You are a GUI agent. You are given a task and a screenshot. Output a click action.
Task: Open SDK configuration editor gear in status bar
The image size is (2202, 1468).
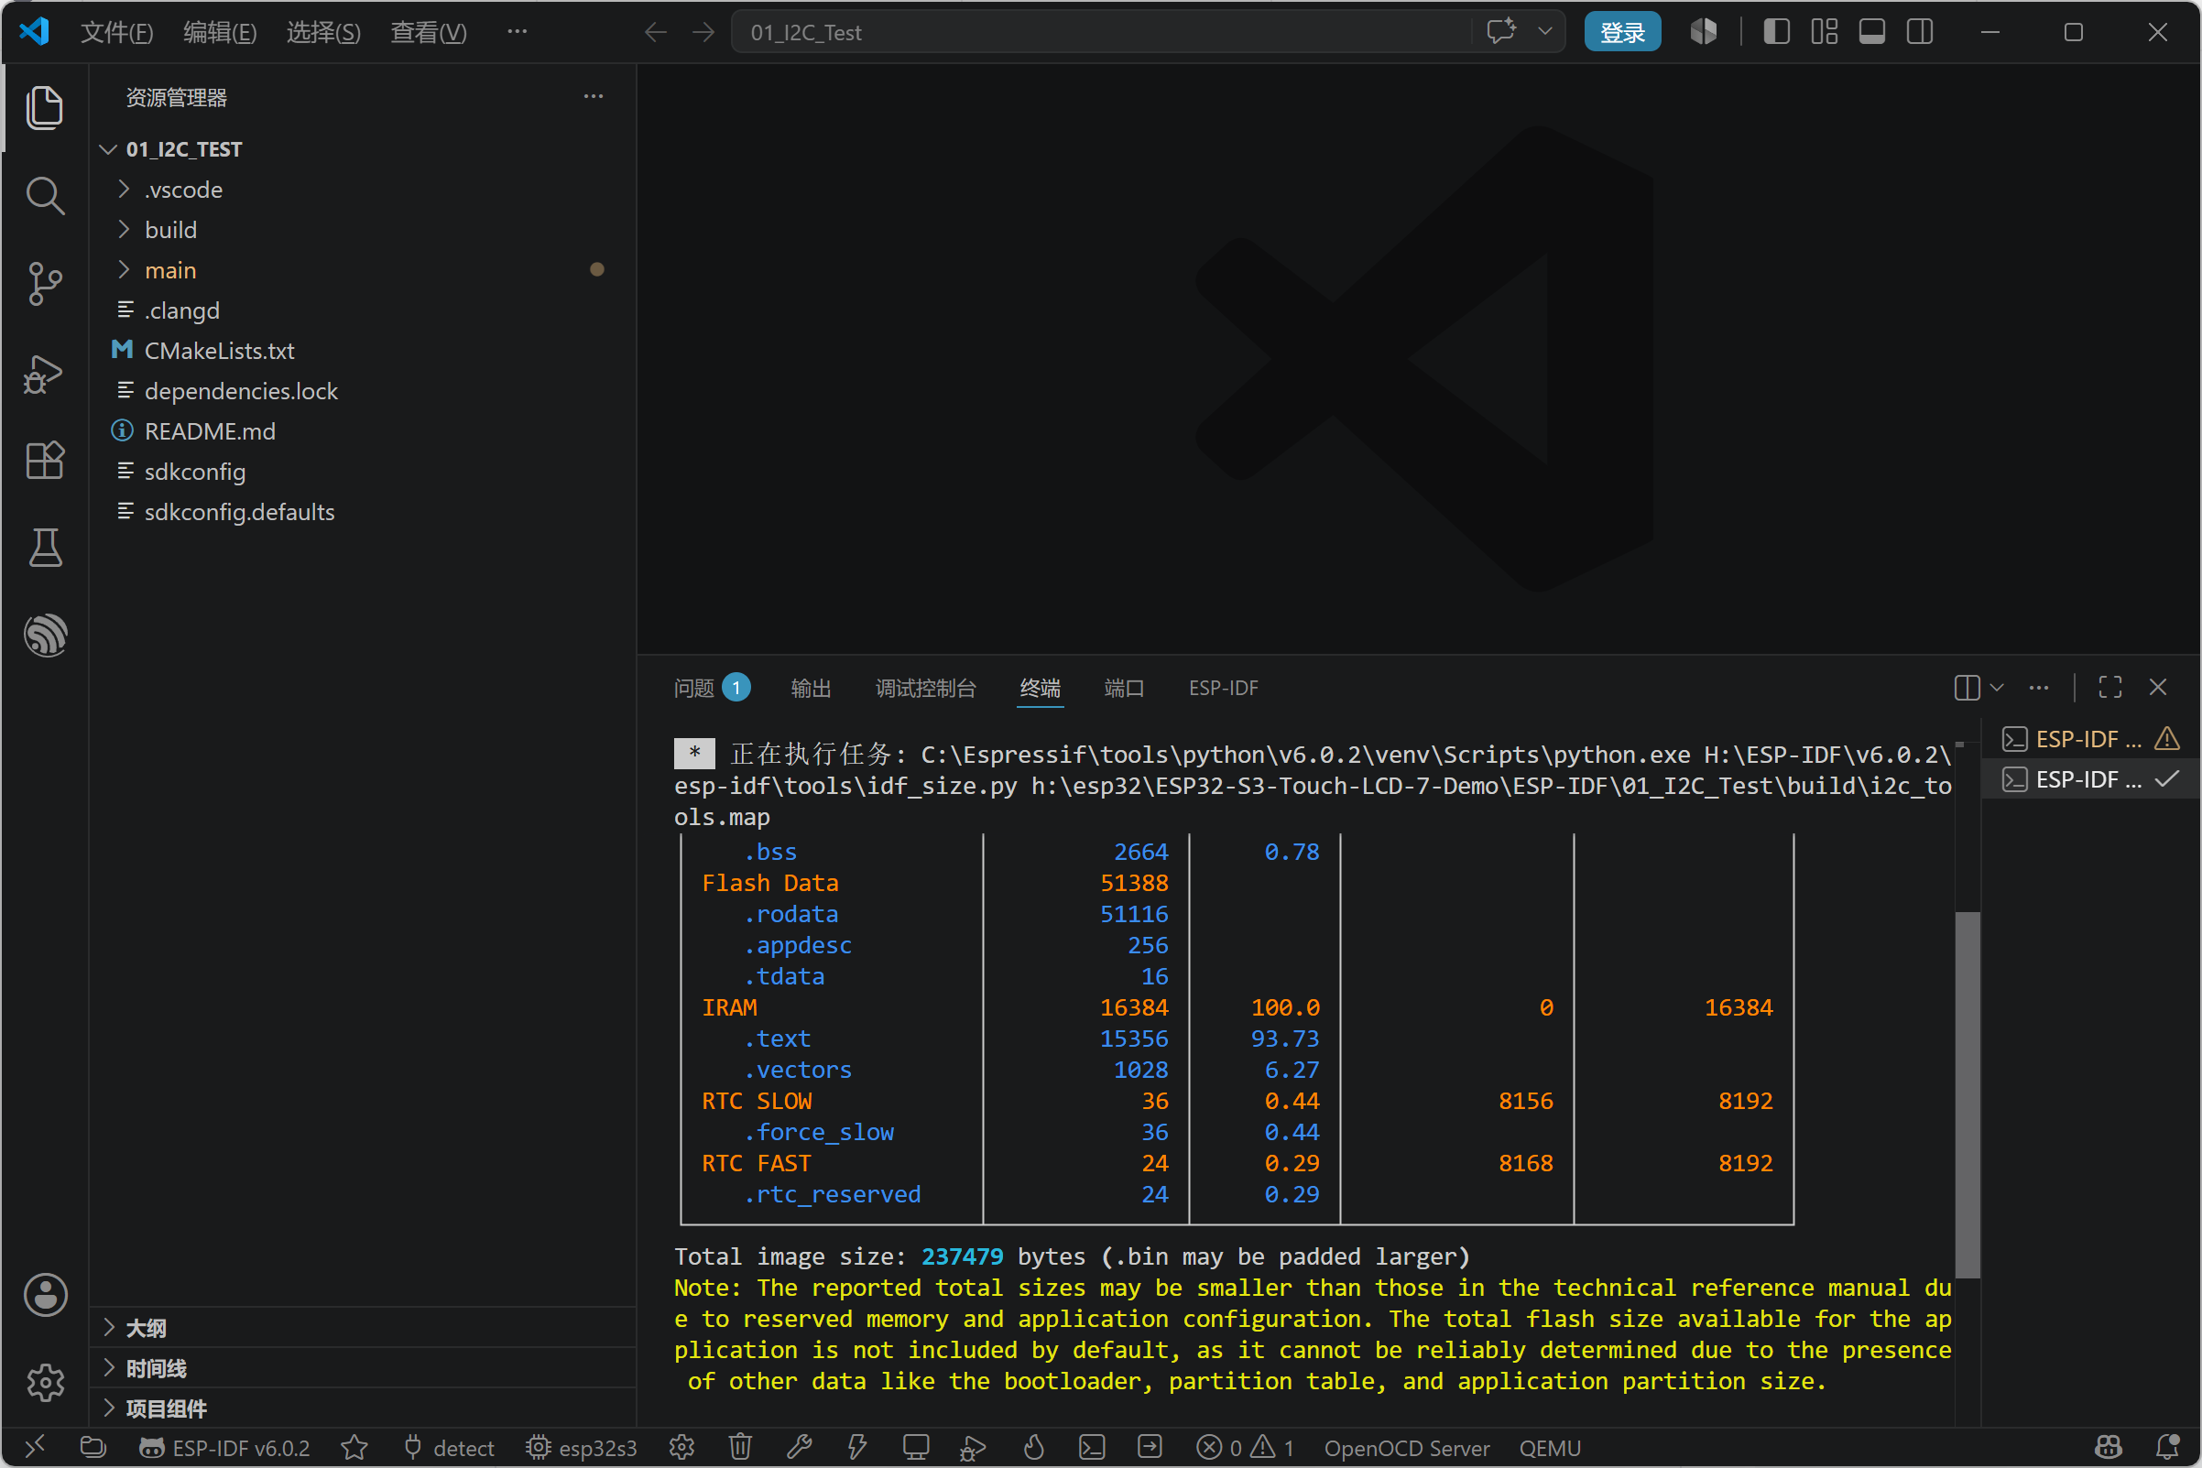click(x=681, y=1448)
